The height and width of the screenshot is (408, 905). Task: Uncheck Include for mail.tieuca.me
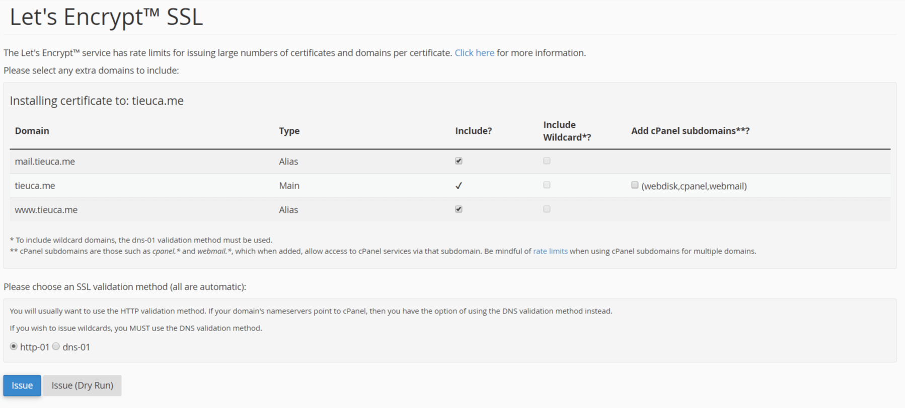[x=459, y=161]
